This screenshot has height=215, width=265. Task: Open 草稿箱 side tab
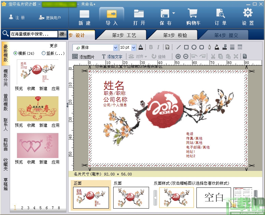point(6,184)
